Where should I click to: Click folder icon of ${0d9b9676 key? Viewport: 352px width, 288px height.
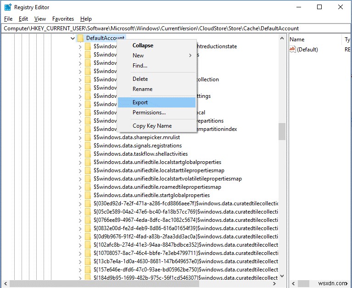point(88,237)
